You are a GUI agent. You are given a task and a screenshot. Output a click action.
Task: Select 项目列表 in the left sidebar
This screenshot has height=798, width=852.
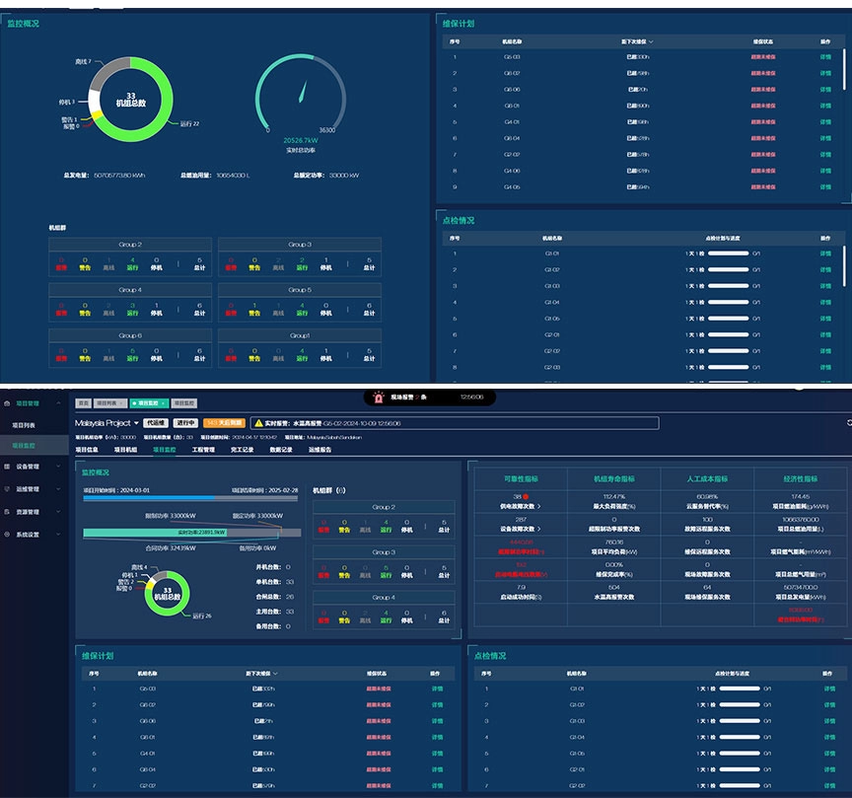tap(23, 424)
